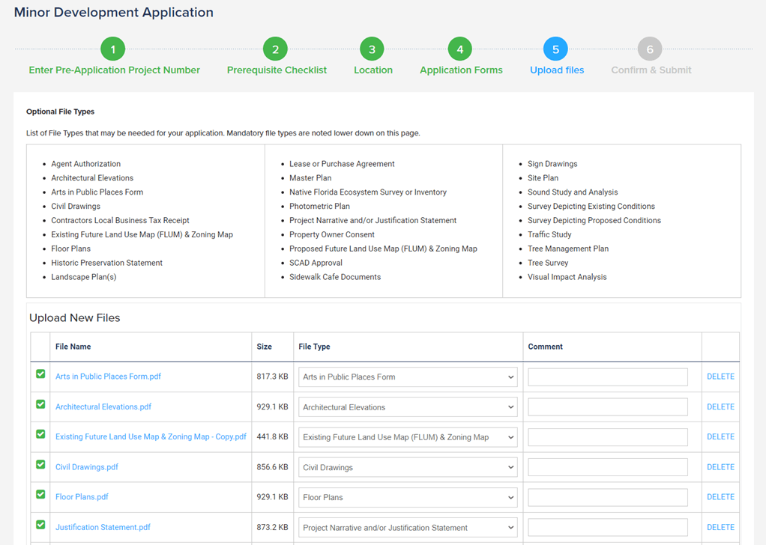This screenshot has width=766, height=545.
Task: Click the step 2 Prerequisite Checklist circle
Action: click(x=275, y=49)
